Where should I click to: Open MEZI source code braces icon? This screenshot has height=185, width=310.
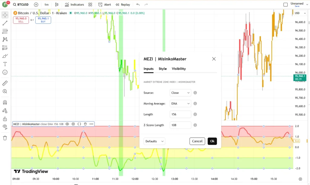point(79,124)
